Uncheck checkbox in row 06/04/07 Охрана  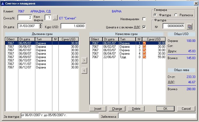(x=144, y=54)
